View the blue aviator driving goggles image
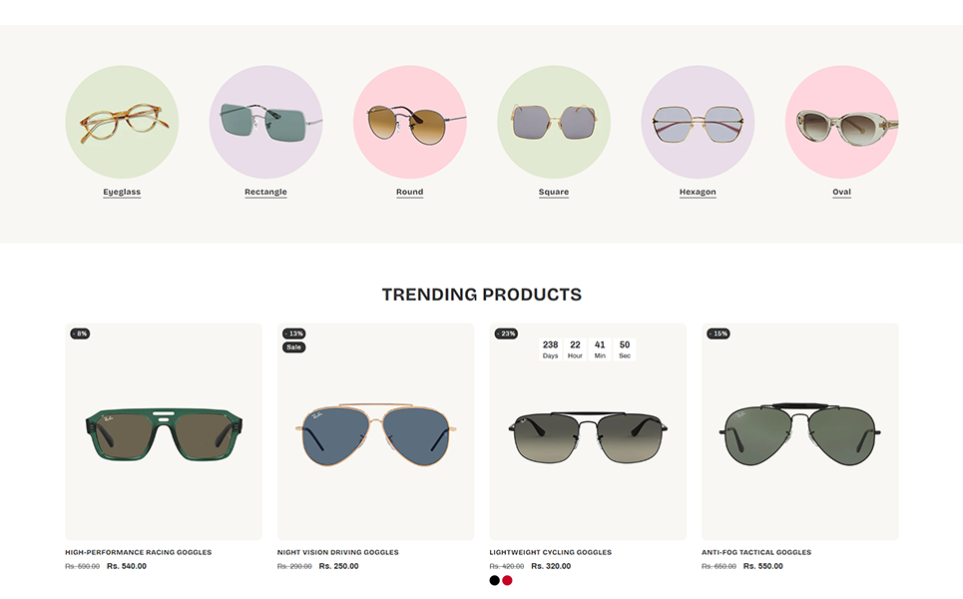The width and height of the screenshot is (963, 599). (x=376, y=432)
